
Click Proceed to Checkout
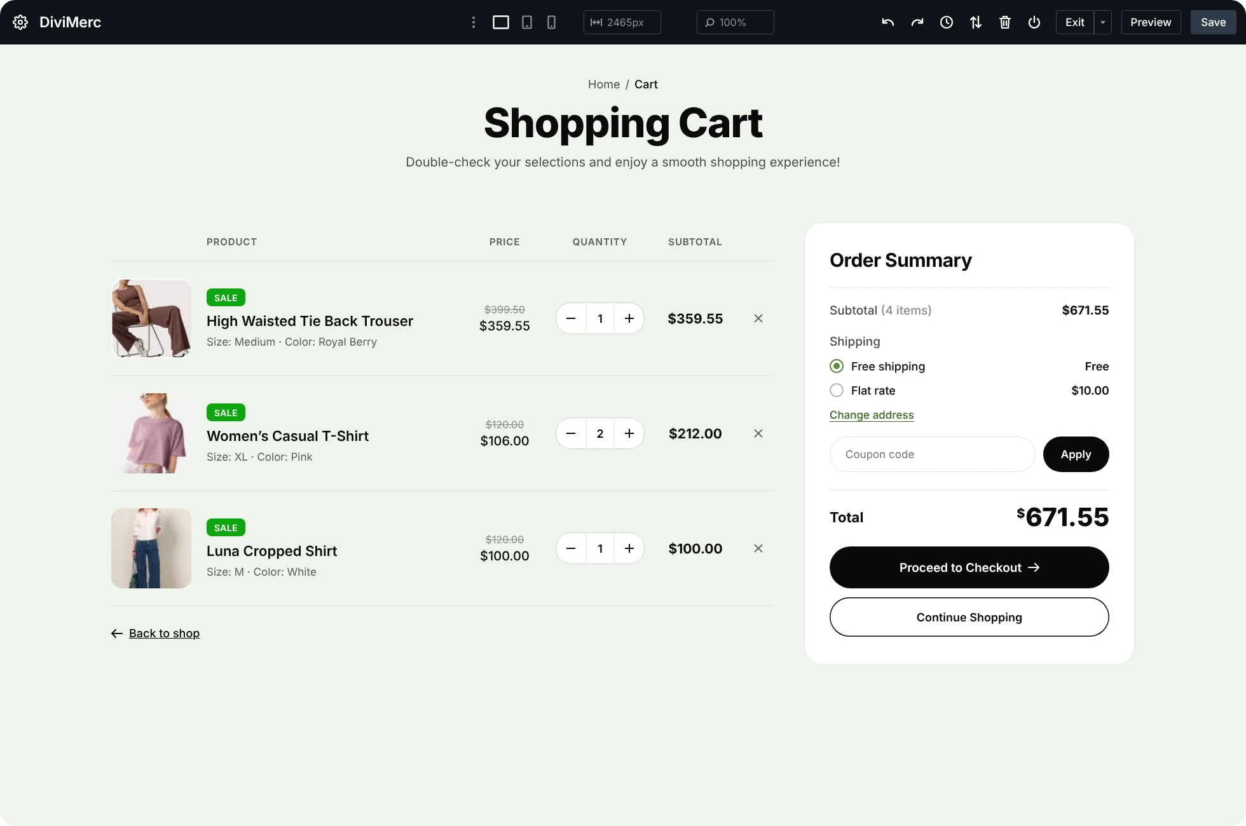click(969, 567)
